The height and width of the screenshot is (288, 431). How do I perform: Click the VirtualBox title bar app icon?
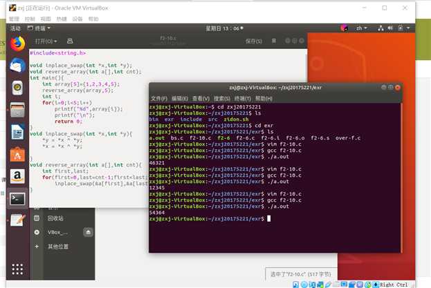point(12,8)
